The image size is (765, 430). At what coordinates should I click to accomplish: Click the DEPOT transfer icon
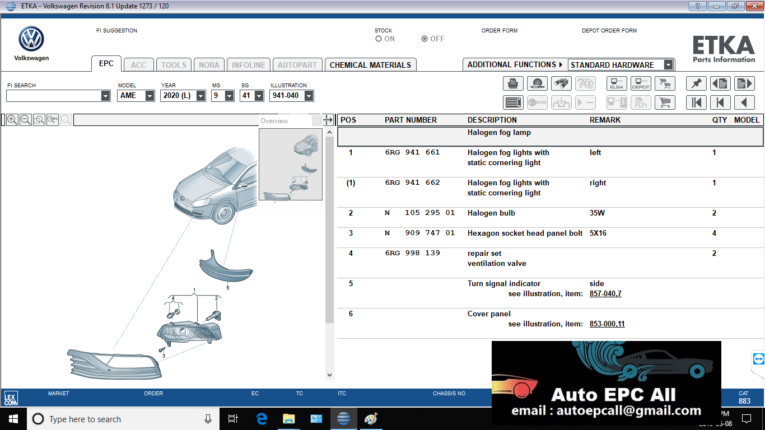(x=641, y=83)
